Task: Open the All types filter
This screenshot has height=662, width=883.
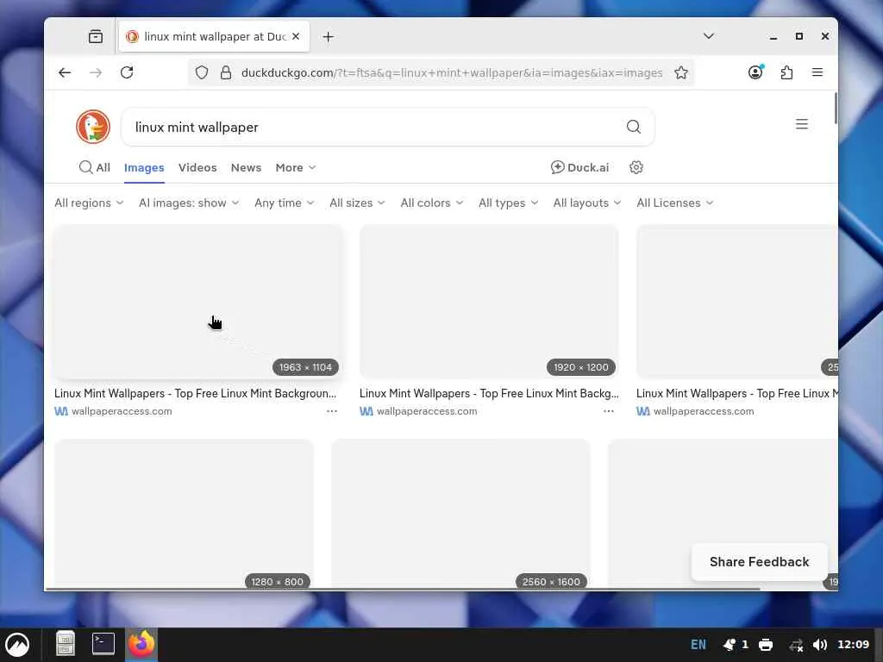Action: coord(508,203)
